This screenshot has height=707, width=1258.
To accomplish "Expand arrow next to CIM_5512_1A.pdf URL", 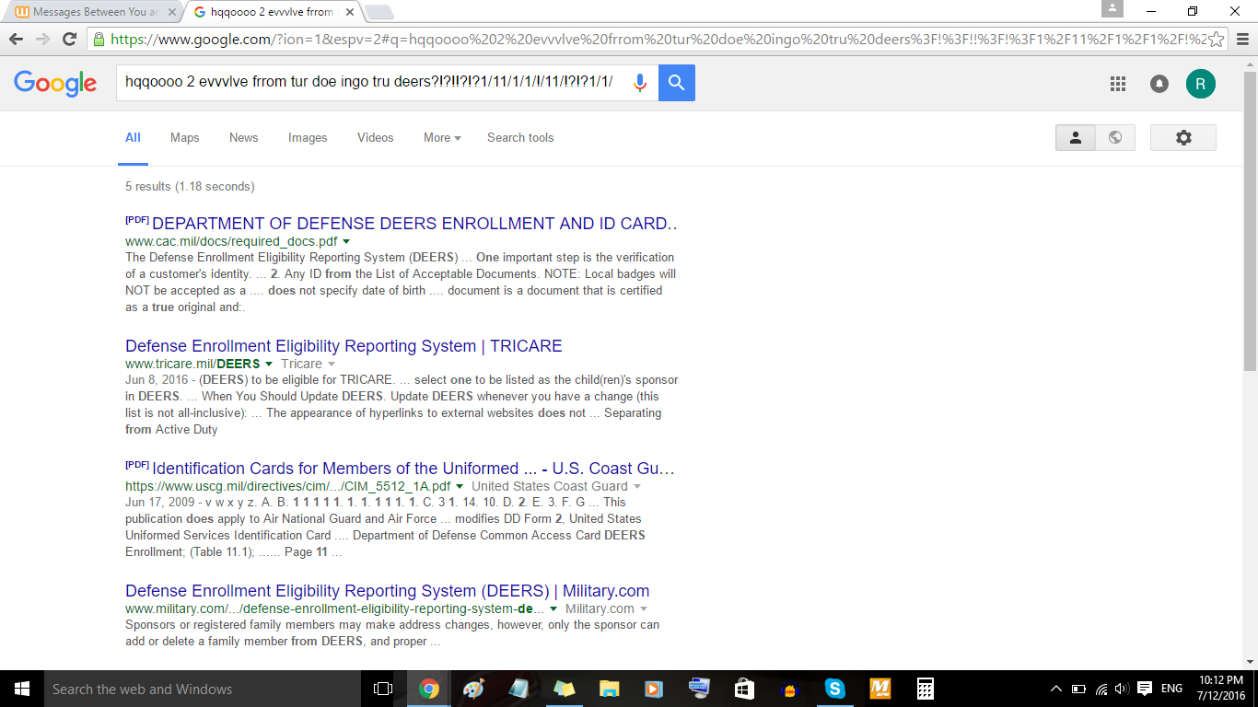I will (460, 486).
